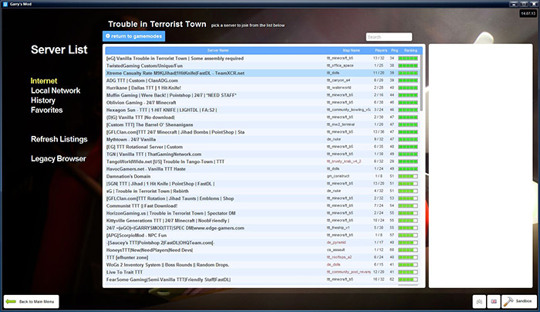Open the History server list
Image resolution: width=540 pixels, height=312 pixels.
point(43,100)
